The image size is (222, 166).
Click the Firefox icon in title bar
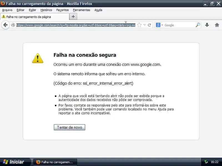[x=2, y=3]
